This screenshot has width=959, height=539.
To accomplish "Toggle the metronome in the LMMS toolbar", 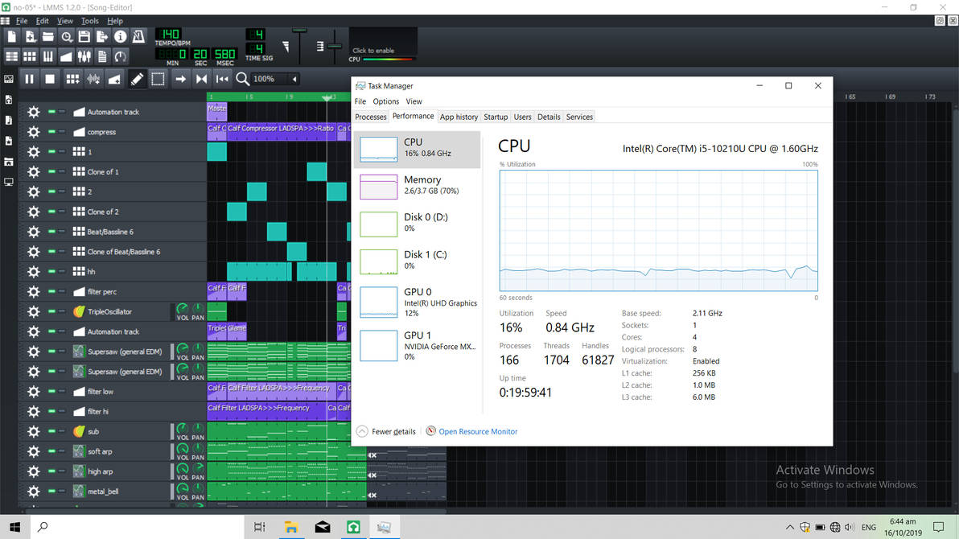I will click(x=139, y=37).
